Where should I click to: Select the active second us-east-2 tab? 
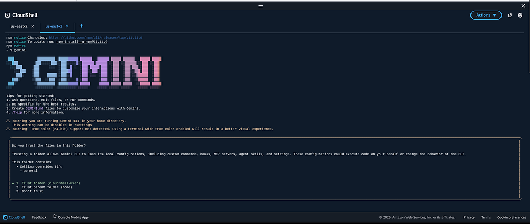tap(54, 26)
